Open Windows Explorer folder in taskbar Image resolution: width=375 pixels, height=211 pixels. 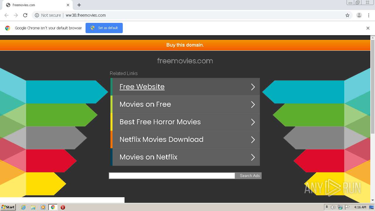coord(33,207)
